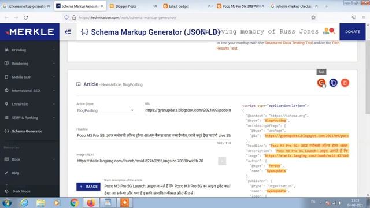This screenshot has height=208, width=370.
Task: Copy the generated markup with blue copy icon
Action: pos(333,83)
